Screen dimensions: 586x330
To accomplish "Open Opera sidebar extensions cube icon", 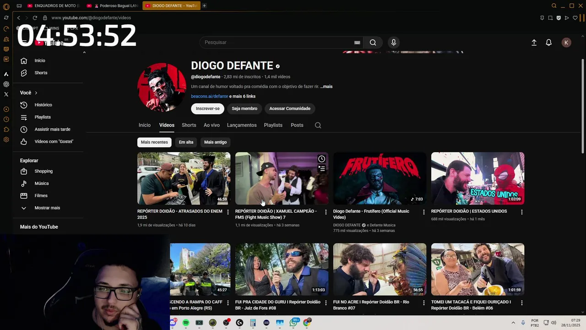I will tap(6, 129).
